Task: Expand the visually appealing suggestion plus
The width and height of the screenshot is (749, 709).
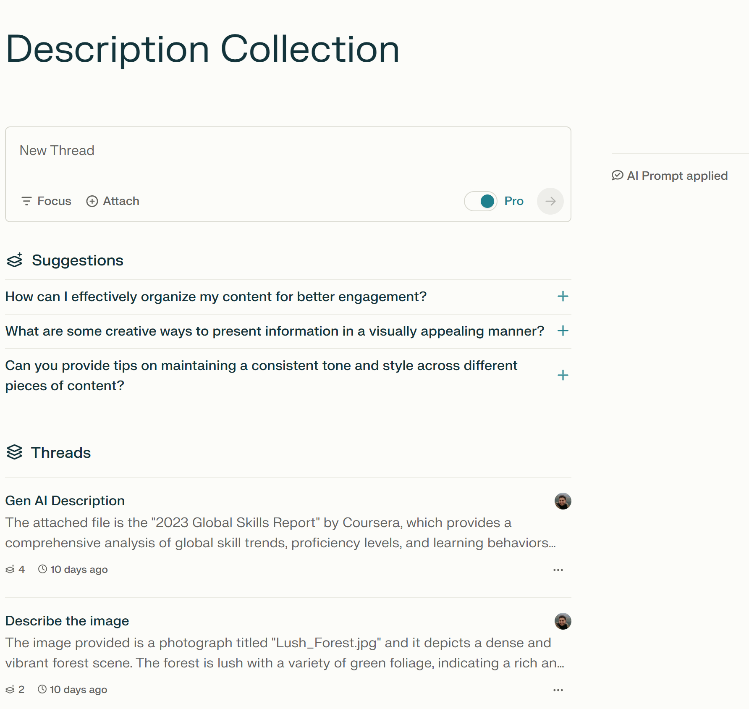Action: [x=563, y=331]
